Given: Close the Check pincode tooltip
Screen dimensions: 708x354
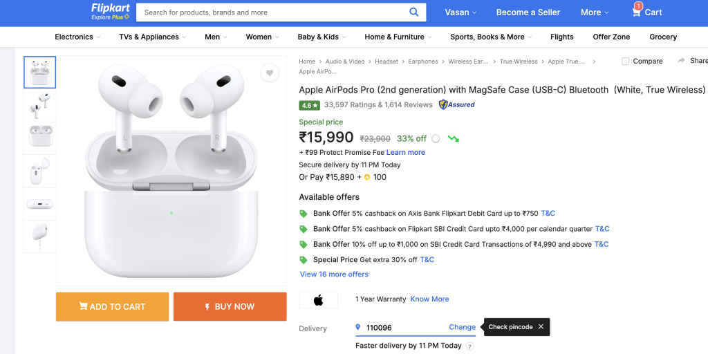Looking at the screenshot, I should [541, 327].
